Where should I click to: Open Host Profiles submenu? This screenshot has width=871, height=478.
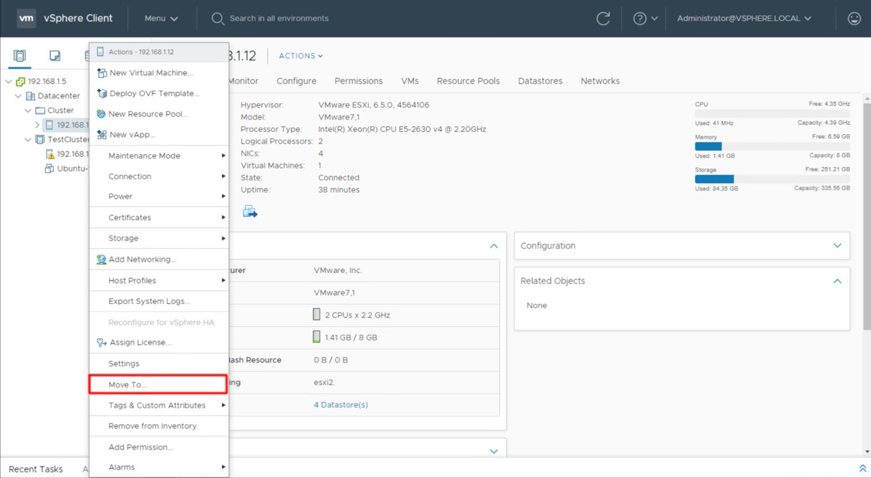pos(159,280)
